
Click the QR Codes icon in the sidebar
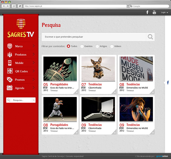coord(10,71)
